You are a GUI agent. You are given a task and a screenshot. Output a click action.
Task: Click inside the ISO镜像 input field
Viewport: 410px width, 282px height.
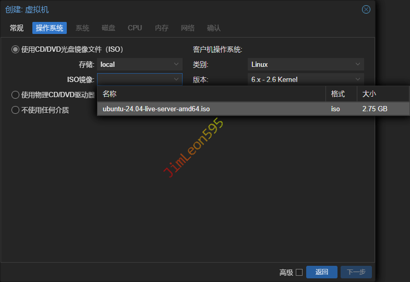click(x=134, y=79)
